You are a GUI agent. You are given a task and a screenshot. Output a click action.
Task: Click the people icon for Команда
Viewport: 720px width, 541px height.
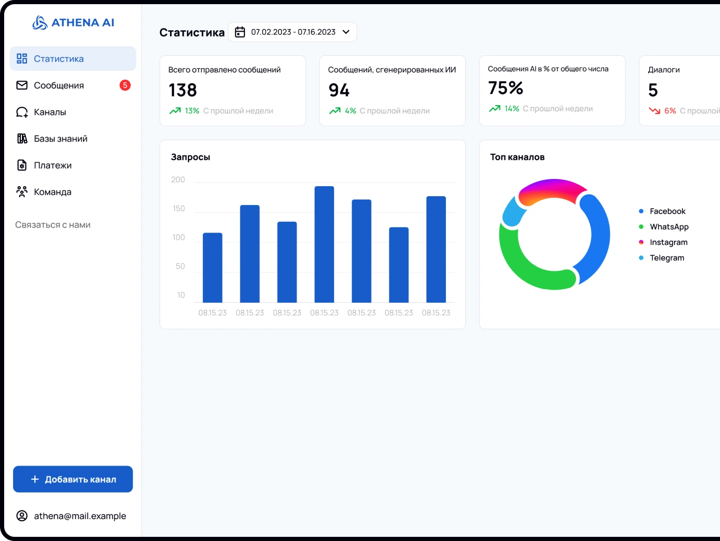[22, 192]
